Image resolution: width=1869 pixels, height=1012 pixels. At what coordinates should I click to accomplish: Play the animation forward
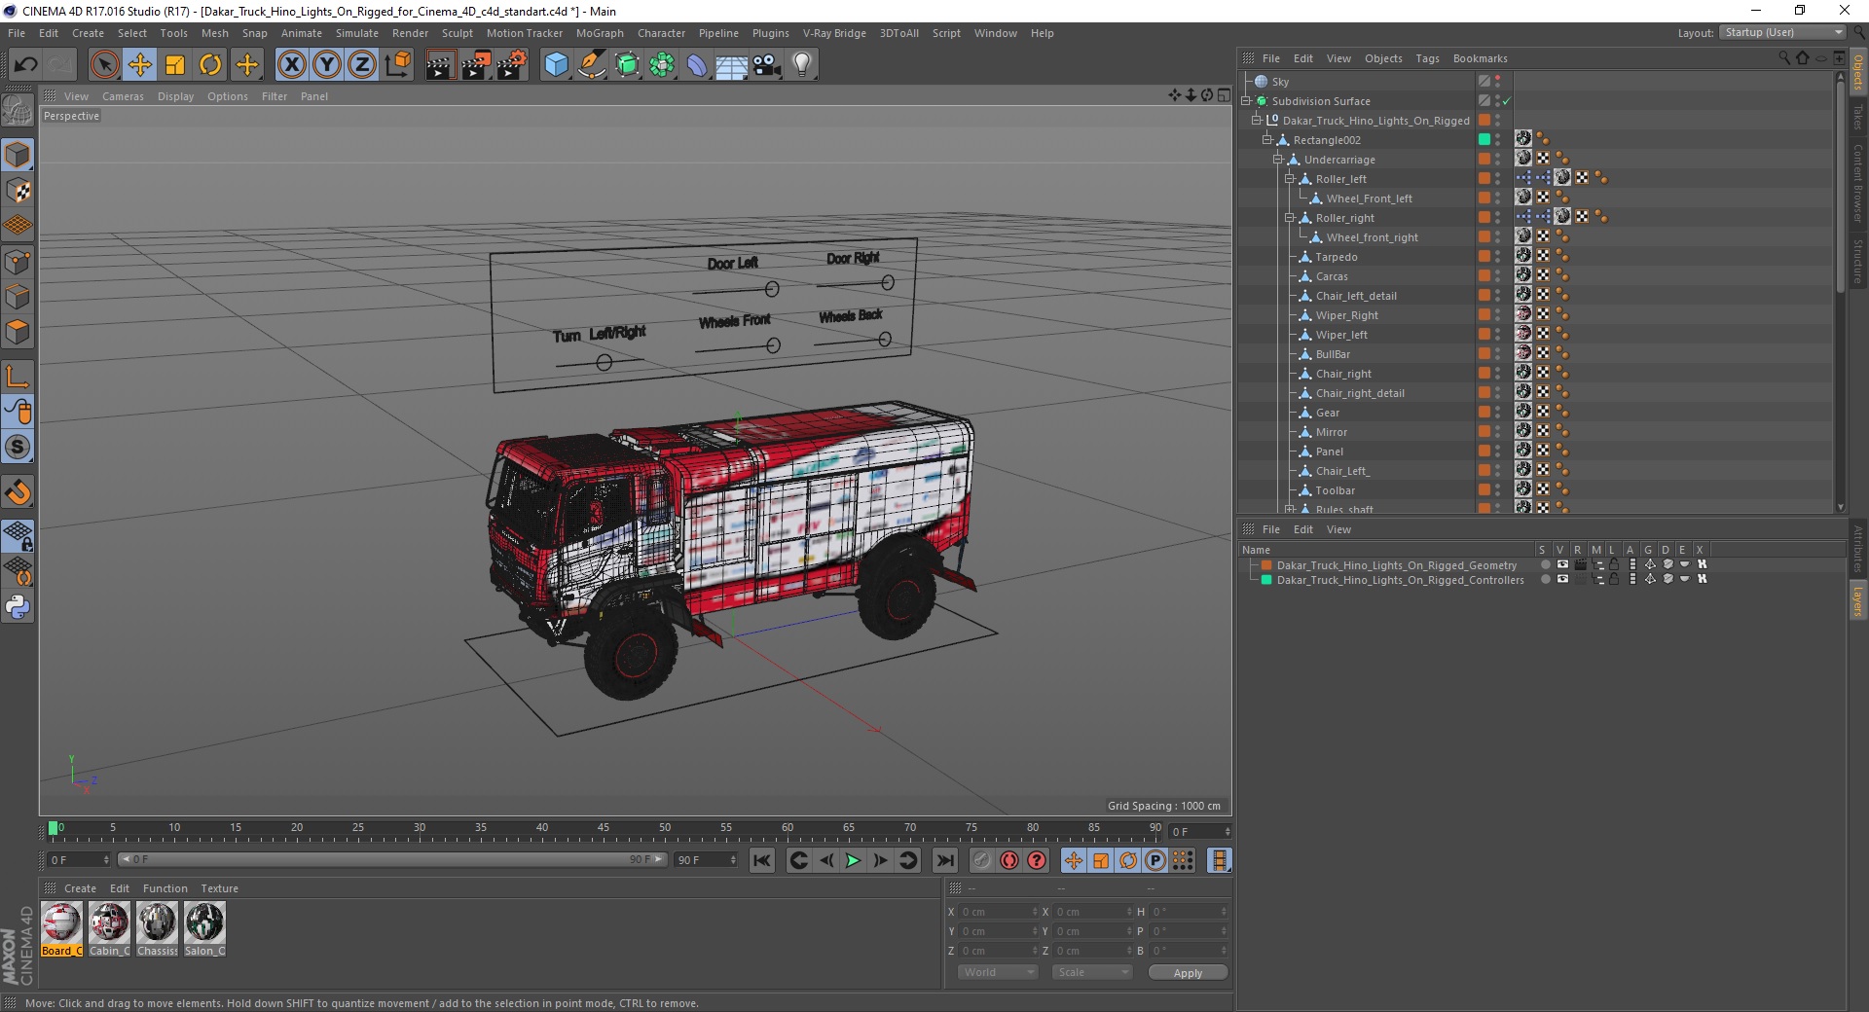point(853,860)
